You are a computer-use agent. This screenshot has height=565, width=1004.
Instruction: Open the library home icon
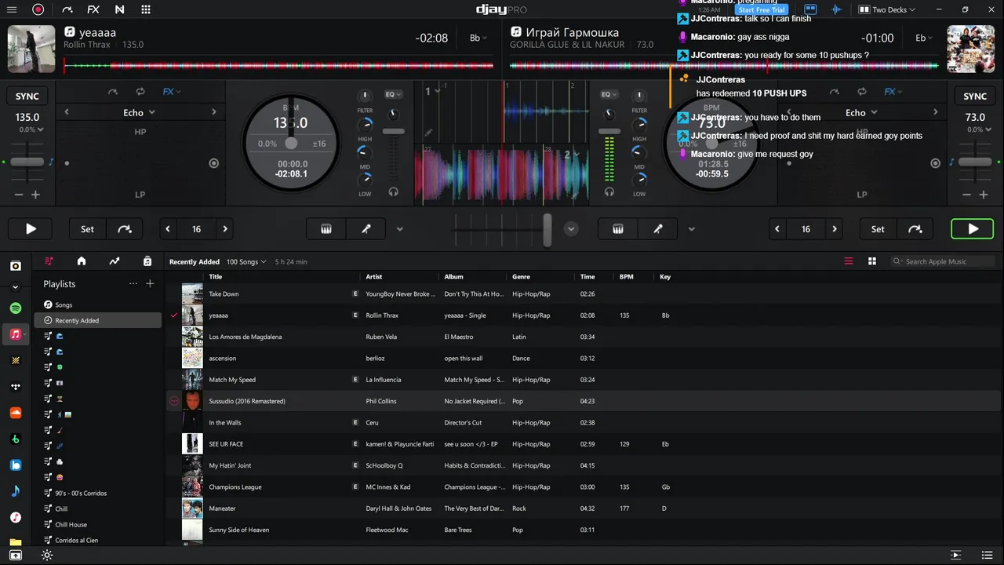[81, 261]
